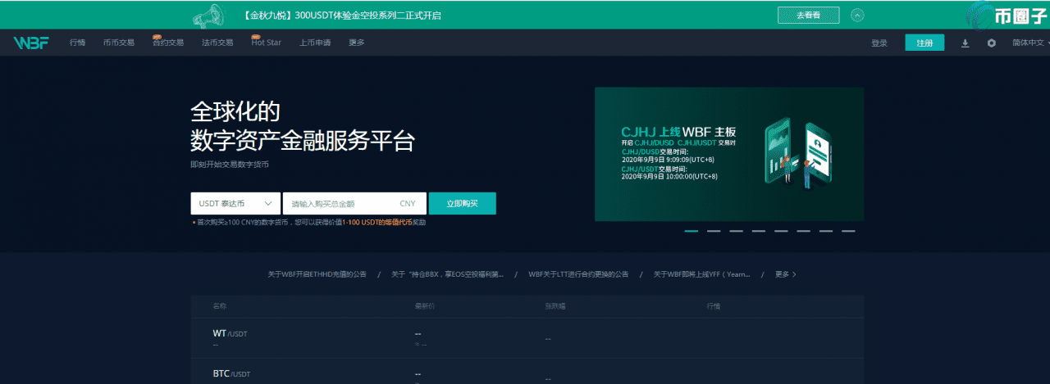Click the download icon in top bar
This screenshot has height=384, width=1050.
(x=965, y=43)
